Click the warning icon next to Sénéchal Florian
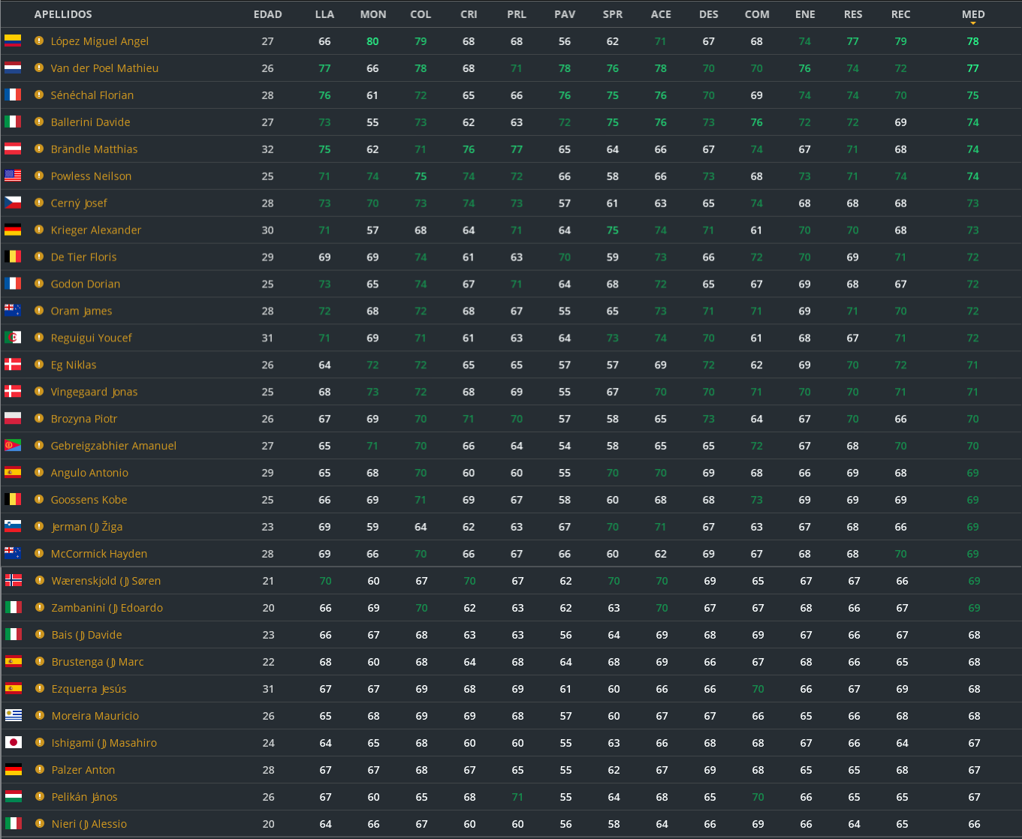This screenshot has width=1022, height=839. (39, 95)
